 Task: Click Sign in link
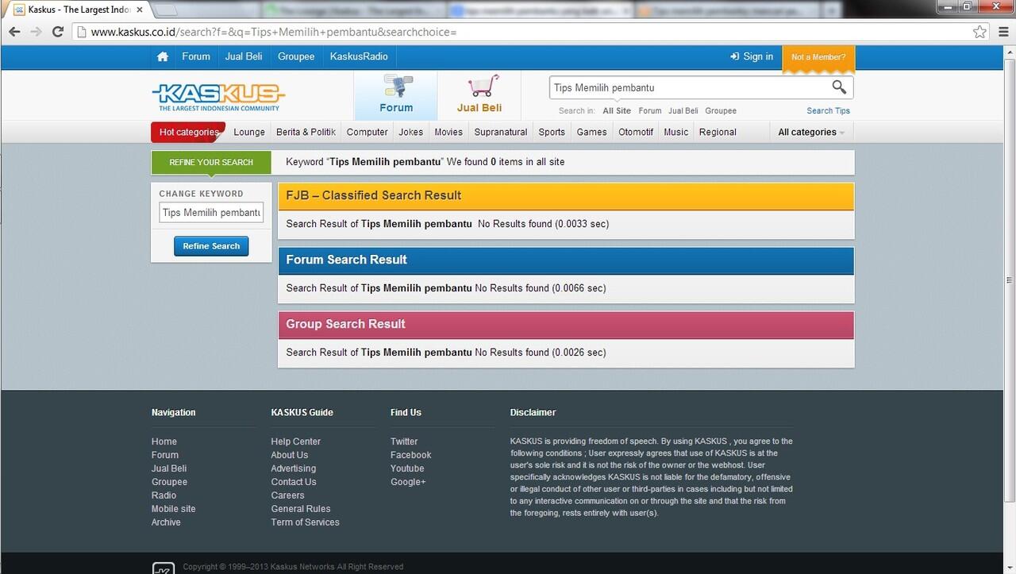tap(751, 56)
